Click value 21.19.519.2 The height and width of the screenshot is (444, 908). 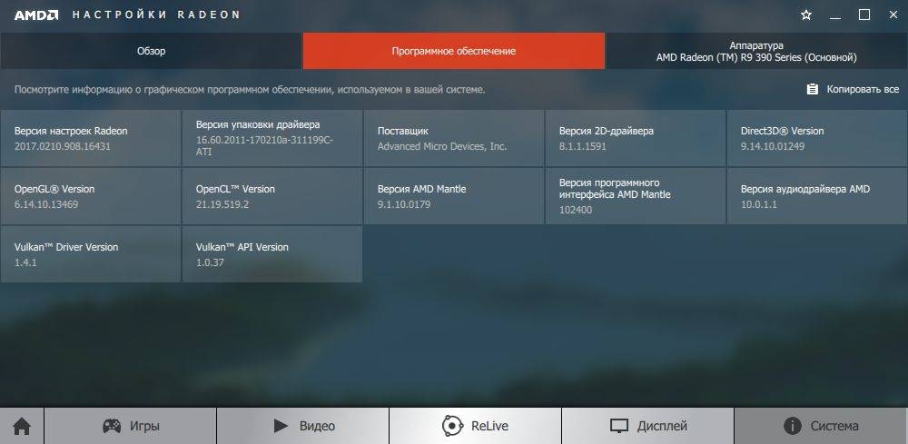pos(222,204)
